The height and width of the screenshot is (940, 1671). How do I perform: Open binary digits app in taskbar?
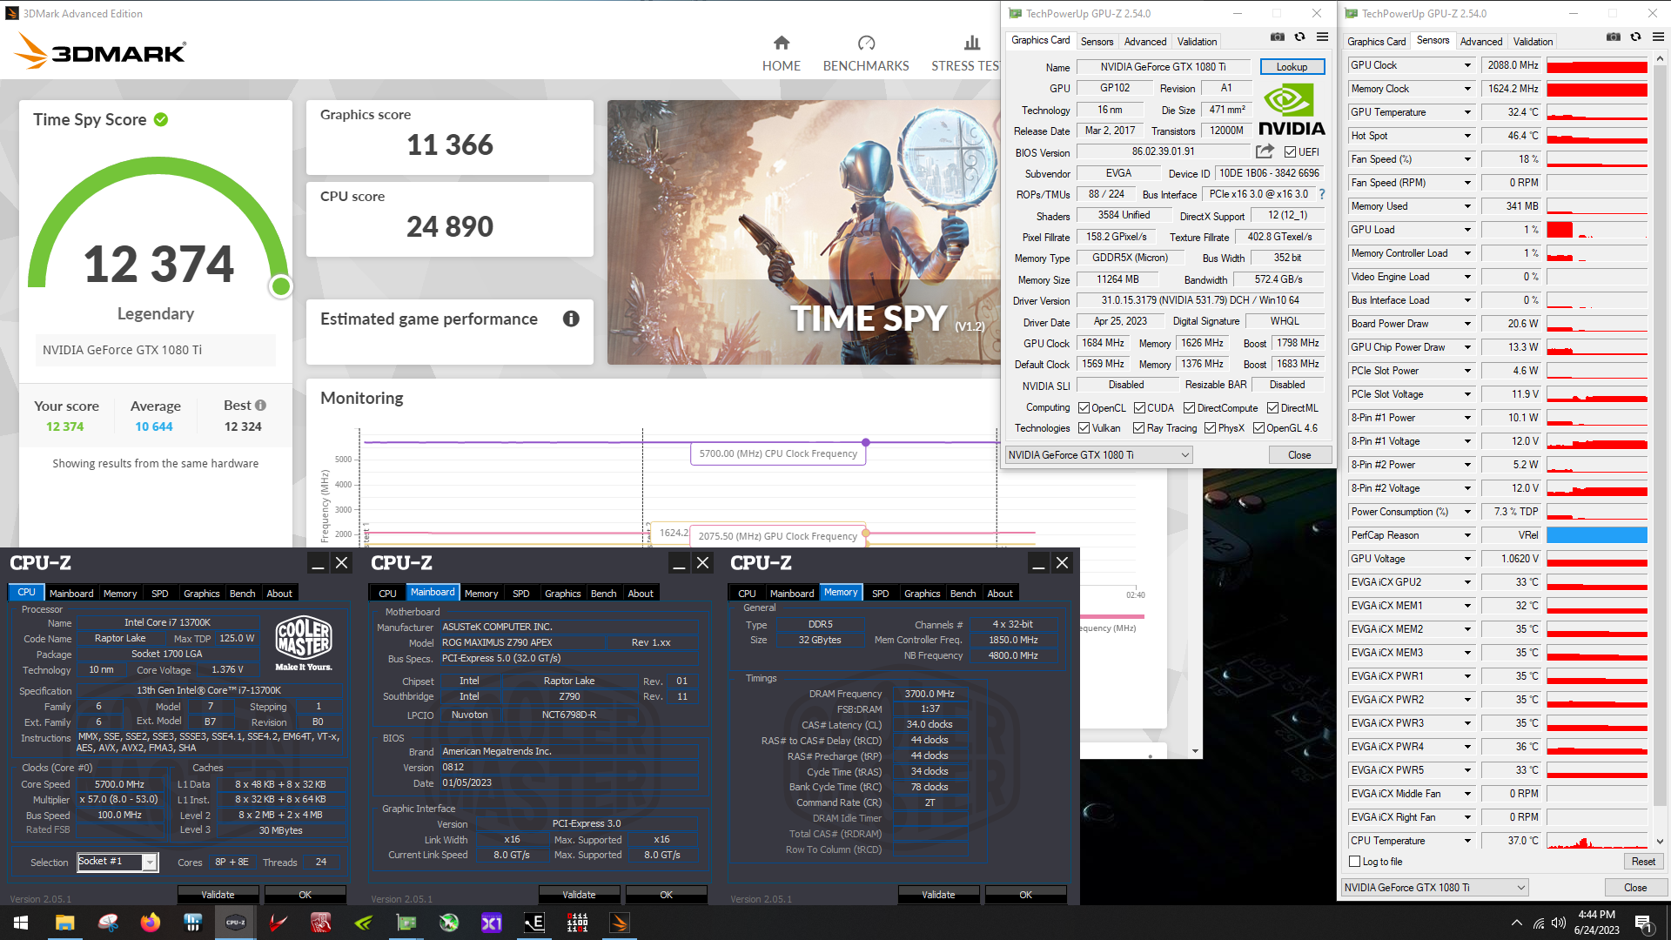click(x=577, y=923)
